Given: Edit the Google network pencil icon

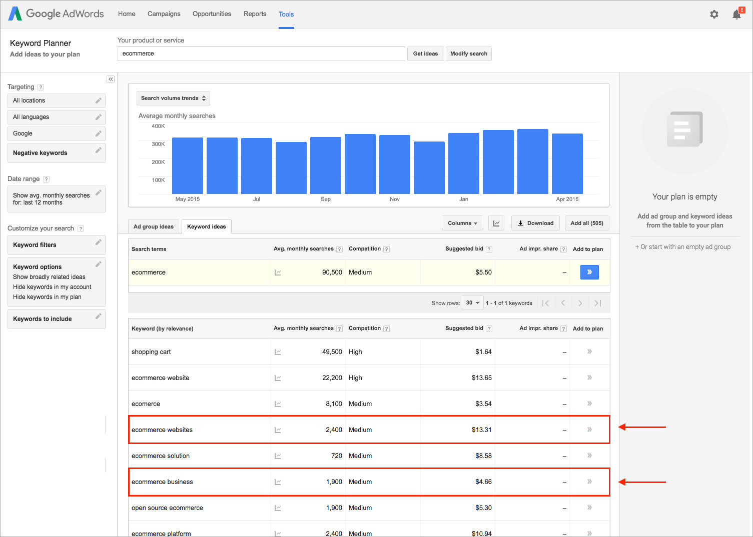Looking at the screenshot, I should [99, 133].
